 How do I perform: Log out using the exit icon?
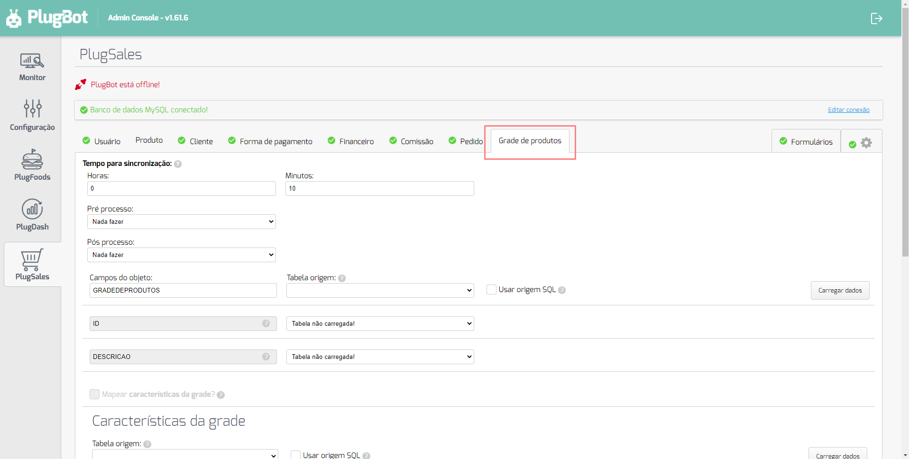876,18
